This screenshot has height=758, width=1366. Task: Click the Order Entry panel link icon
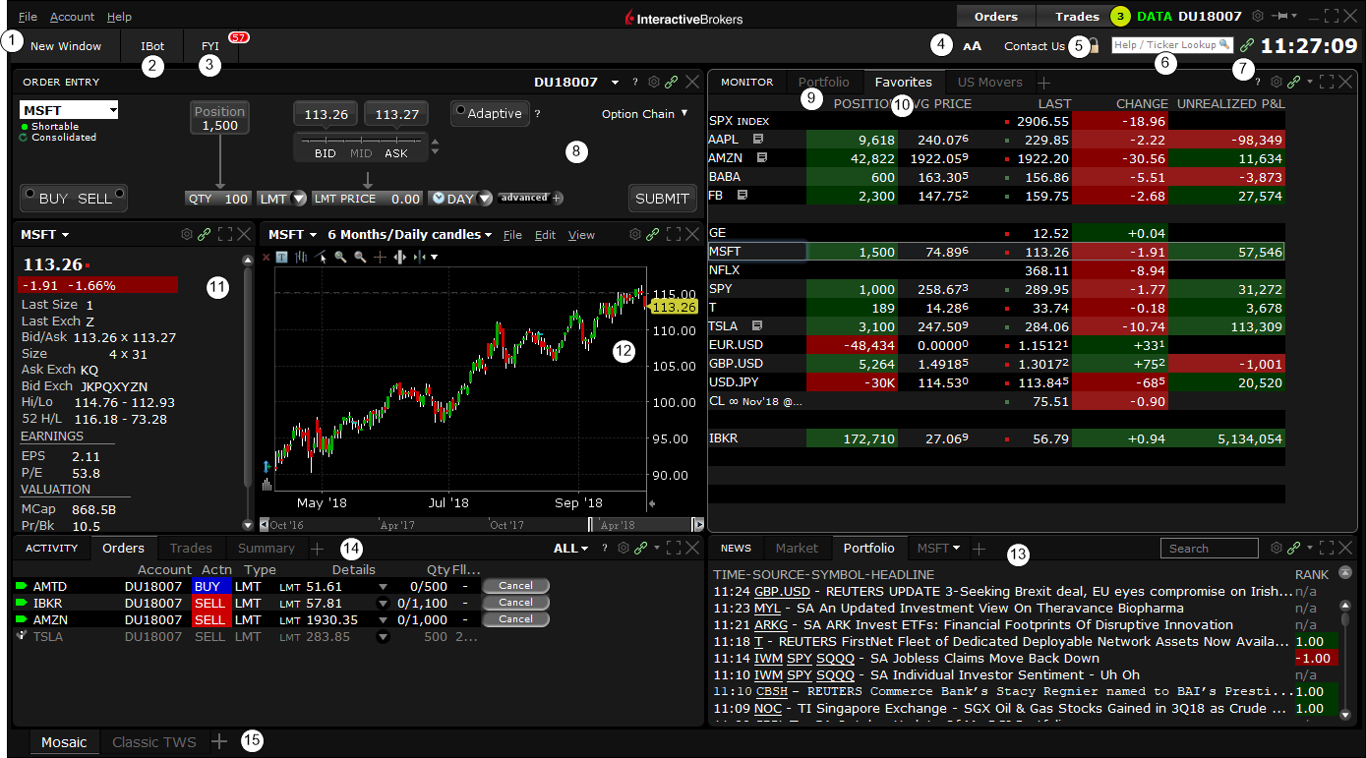coord(672,83)
